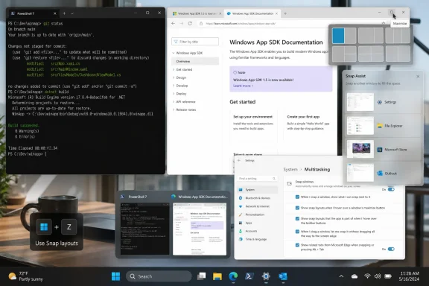
Task: Pick top-left zone of four-quadrant snap layout
Action: (364, 50)
